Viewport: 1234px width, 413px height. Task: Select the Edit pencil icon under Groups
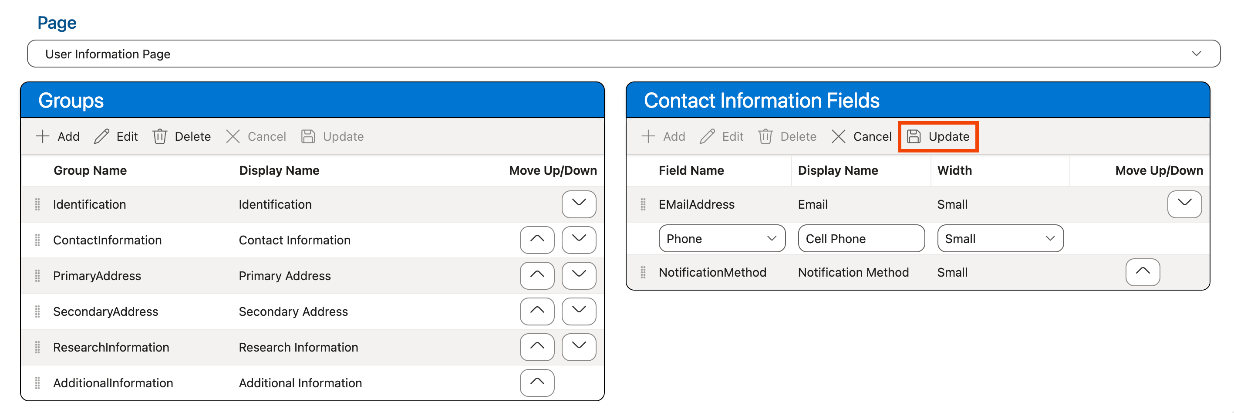pyautogui.click(x=101, y=136)
